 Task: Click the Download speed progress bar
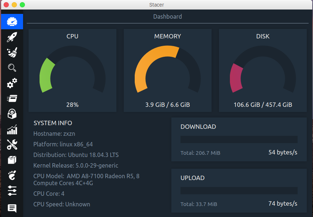point(239,139)
